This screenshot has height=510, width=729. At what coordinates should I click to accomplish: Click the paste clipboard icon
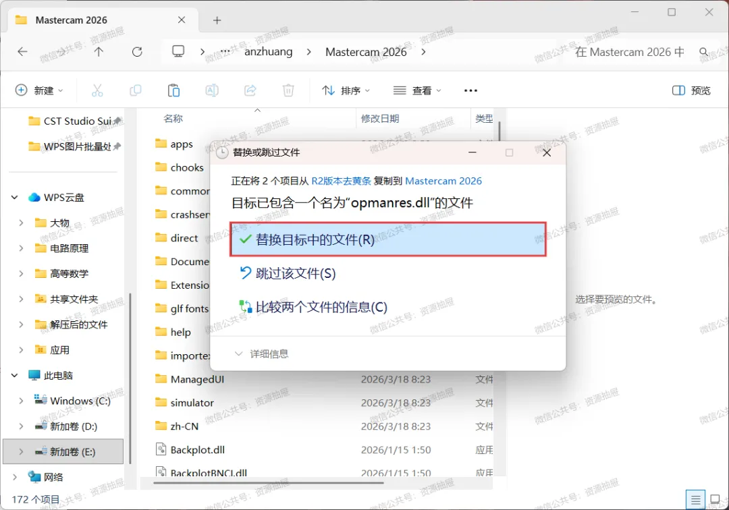click(173, 90)
